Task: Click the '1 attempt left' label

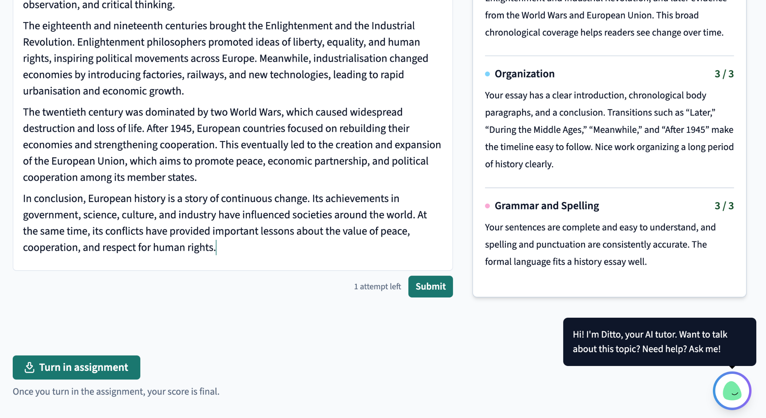Action: point(377,287)
